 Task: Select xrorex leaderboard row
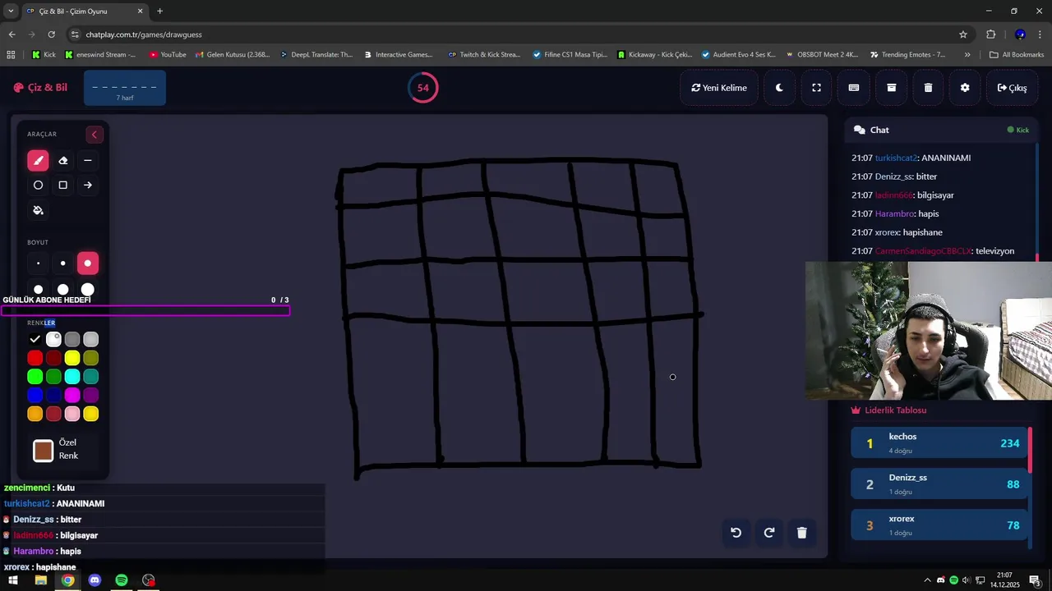(940, 525)
